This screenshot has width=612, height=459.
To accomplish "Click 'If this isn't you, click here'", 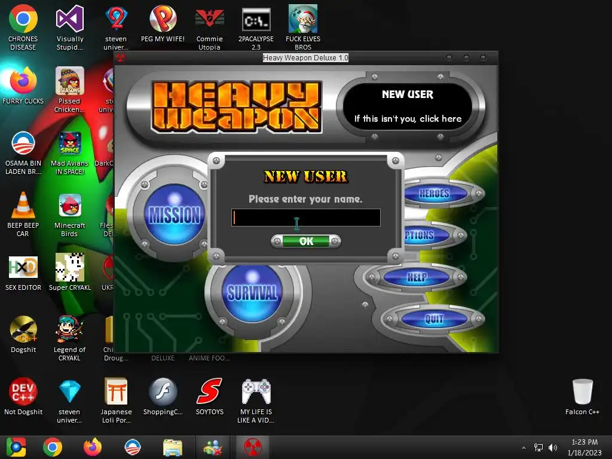I will pyautogui.click(x=408, y=119).
